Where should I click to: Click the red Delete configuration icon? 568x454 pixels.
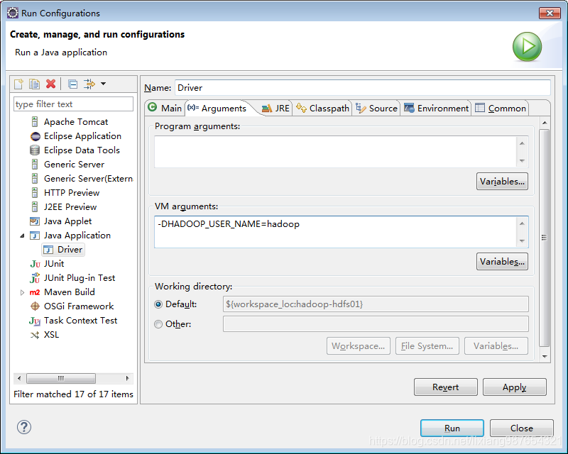[50, 84]
